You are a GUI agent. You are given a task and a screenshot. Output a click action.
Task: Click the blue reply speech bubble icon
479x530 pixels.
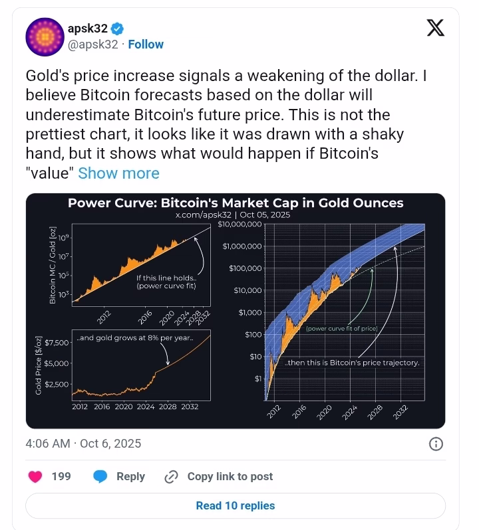tap(100, 476)
